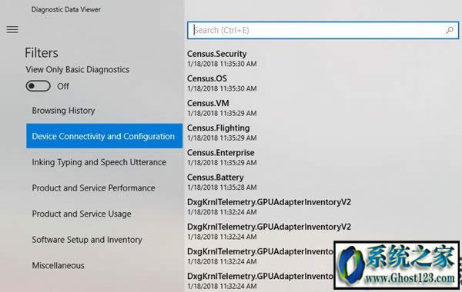
Task: Select the Miscellaneous filter
Action: [x=58, y=266]
